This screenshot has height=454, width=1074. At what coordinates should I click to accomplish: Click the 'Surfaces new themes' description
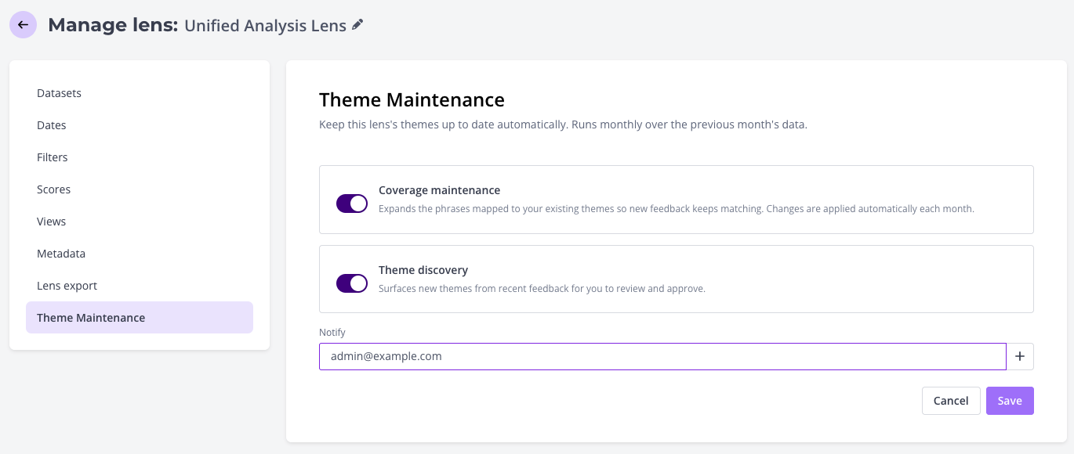click(x=542, y=289)
